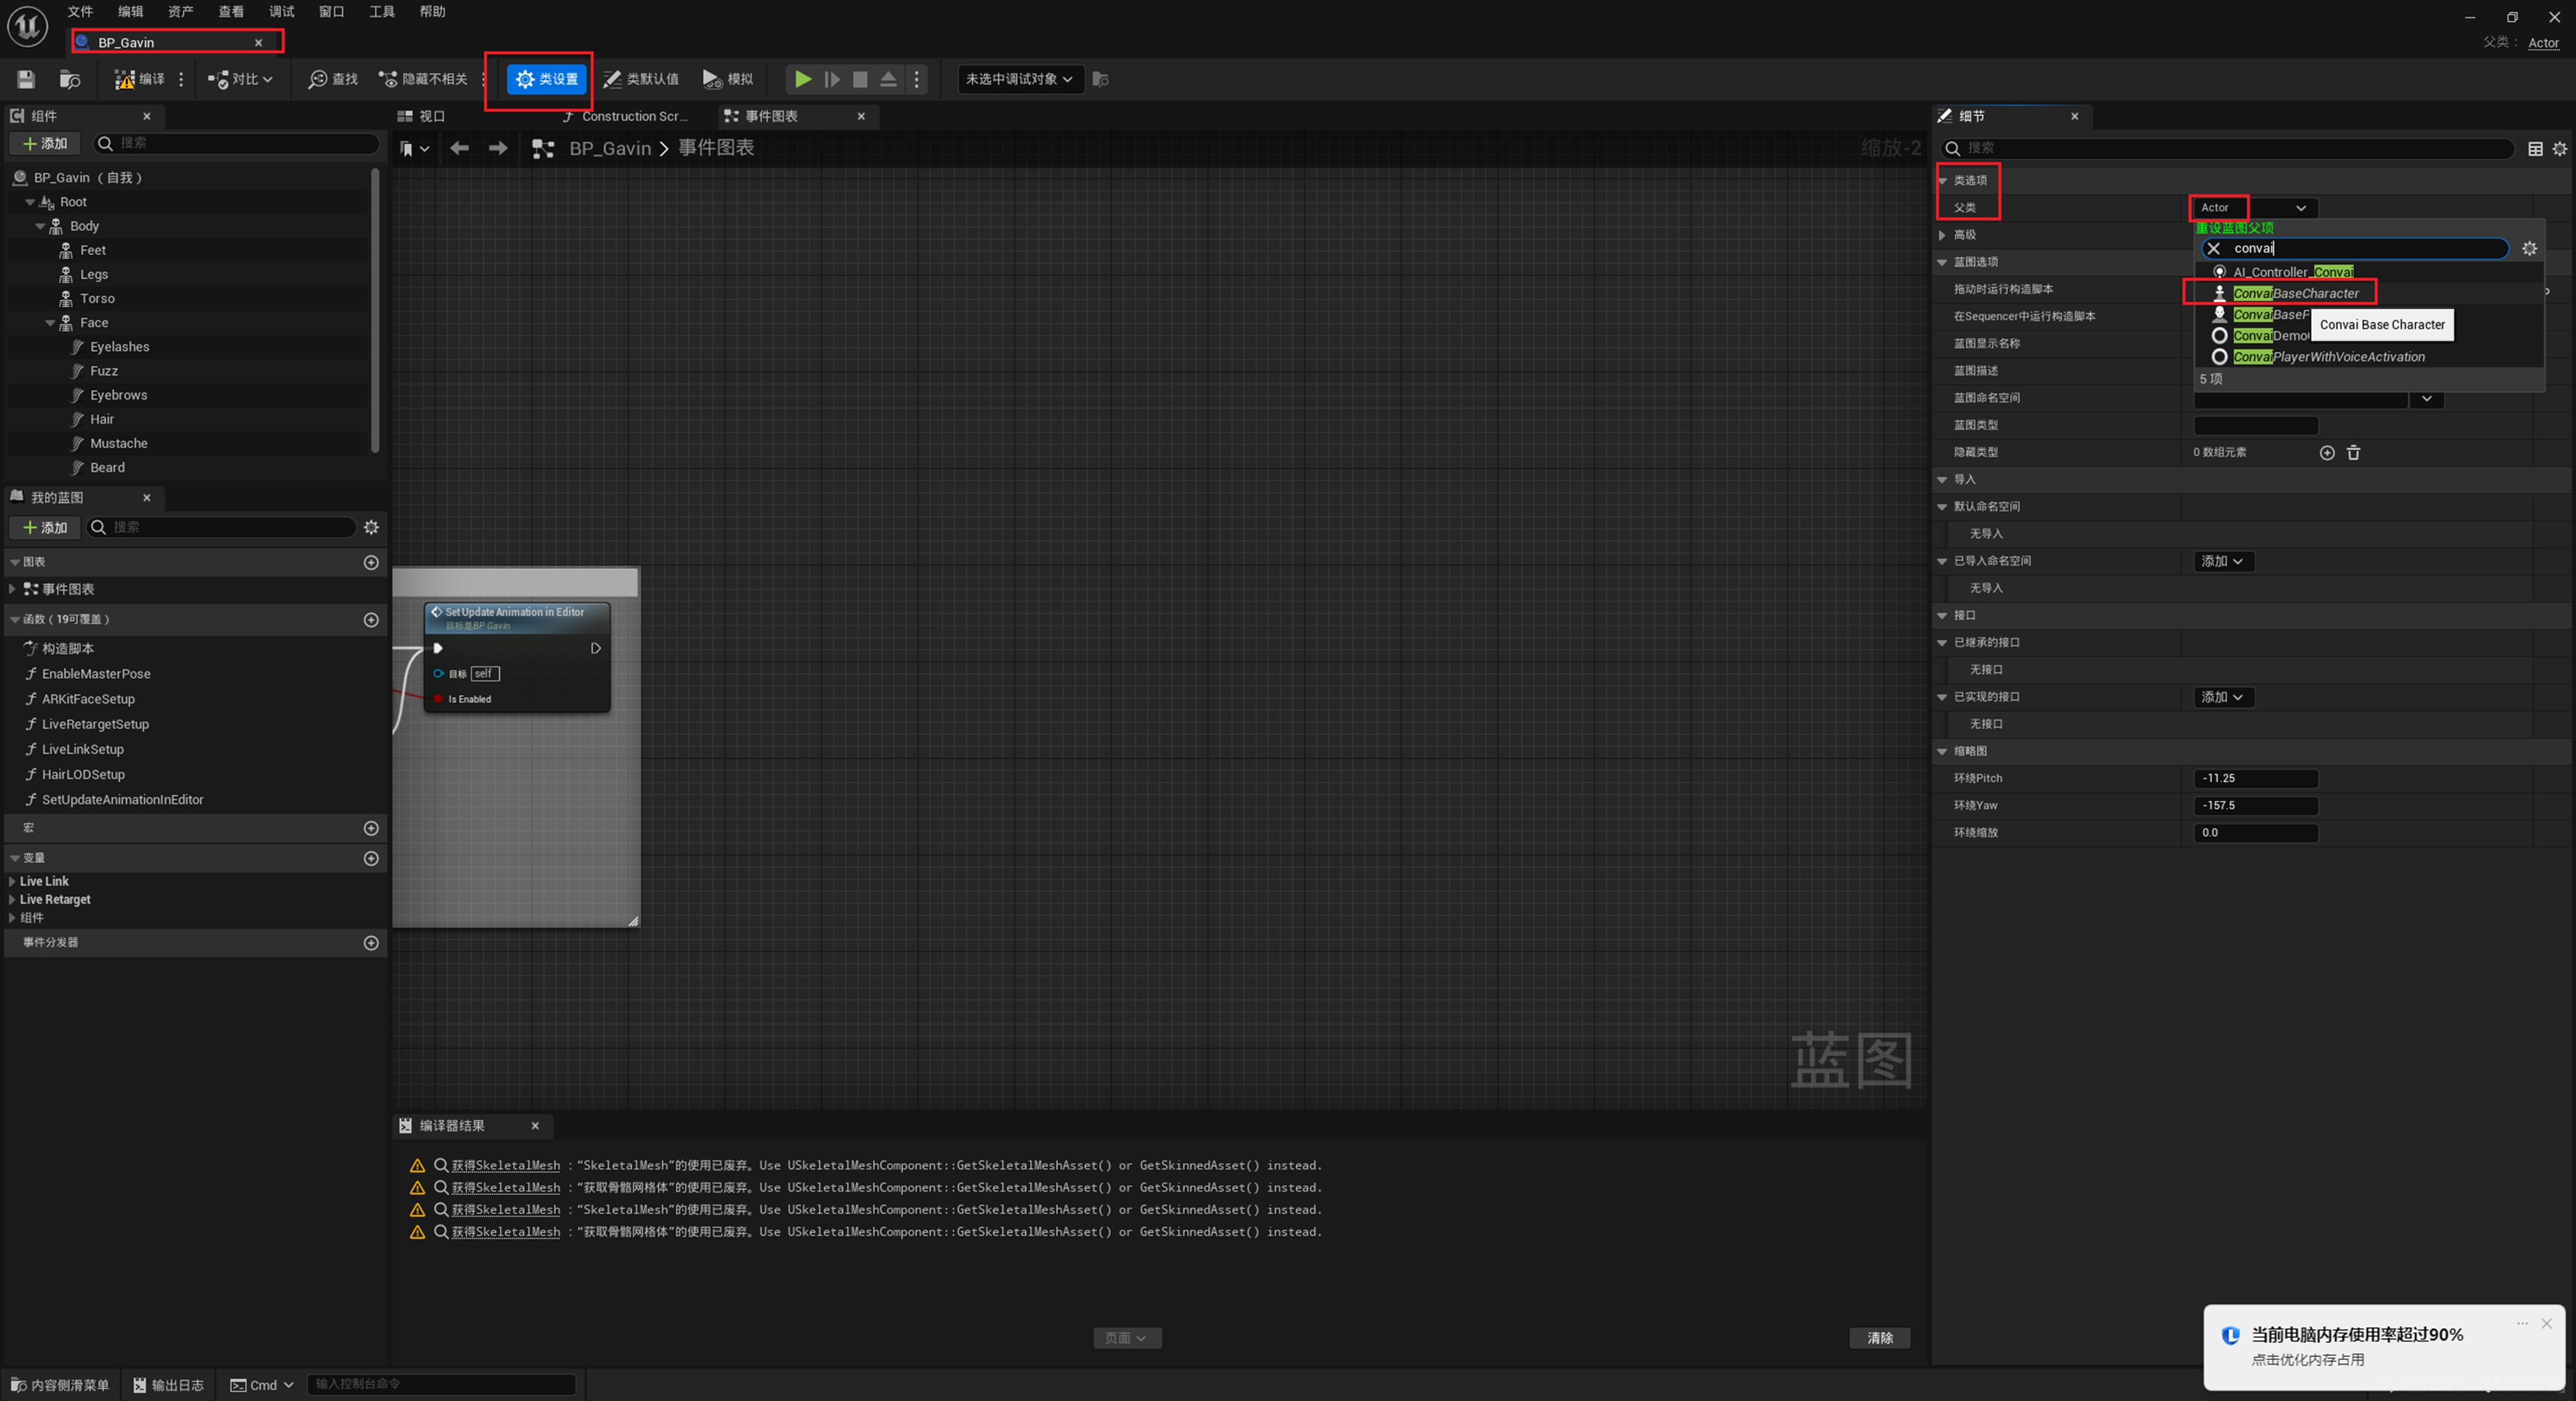
Task: Open the 工具 menu
Action: click(x=381, y=11)
